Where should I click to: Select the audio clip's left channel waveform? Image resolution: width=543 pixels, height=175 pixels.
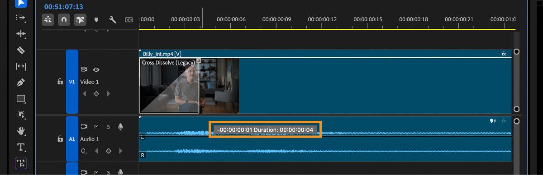325,133
